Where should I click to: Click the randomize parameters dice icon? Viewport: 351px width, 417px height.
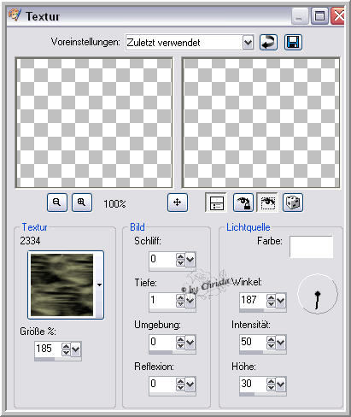(293, 203)
